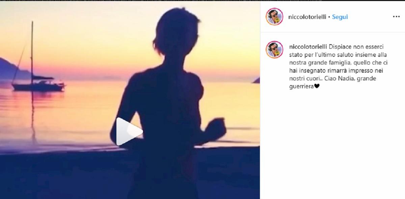Click the word guerriera in the caption
This screenshot has width=405, height=199.
point(301,86)
